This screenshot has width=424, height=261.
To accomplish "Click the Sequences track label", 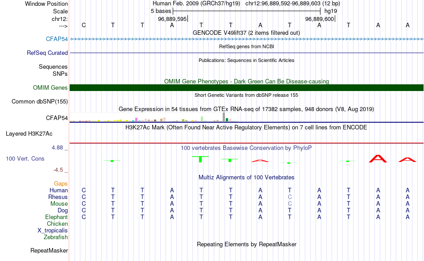I will pos(53,66).
